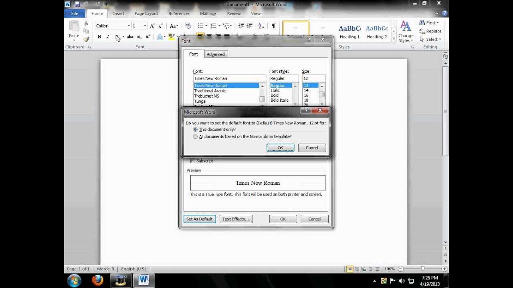Click the Paste icon in Clipboard group
Screen dimensions: 513x288
(x=74, y=27)
